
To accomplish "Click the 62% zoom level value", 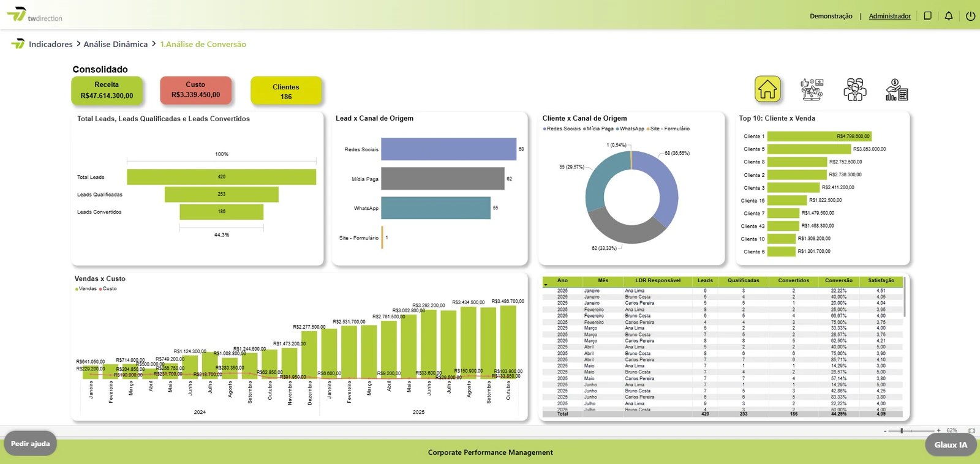I will pos(952,431).
